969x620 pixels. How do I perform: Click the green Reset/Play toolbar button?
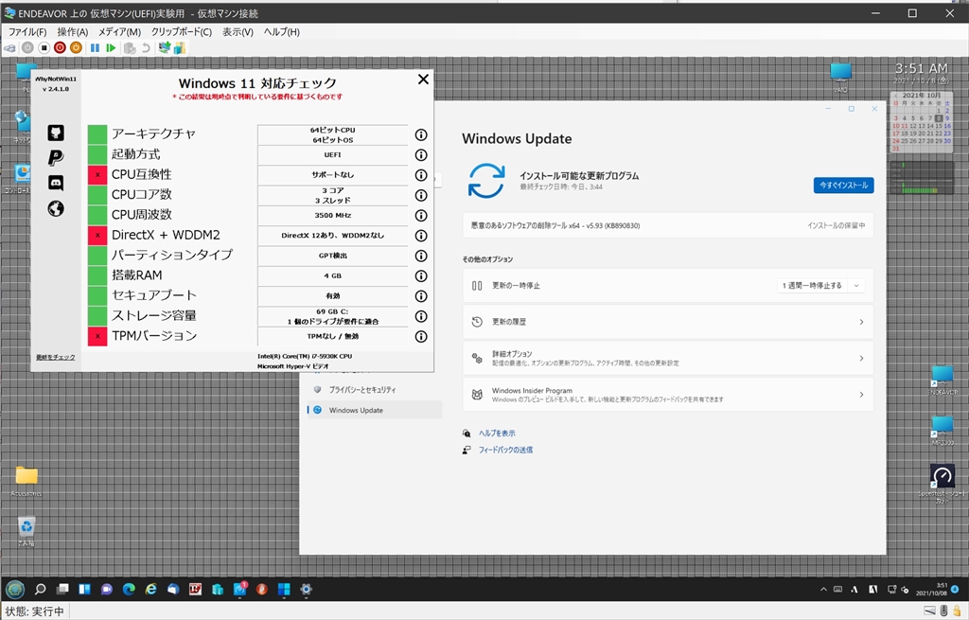pyautogui.click(x=112, y=47)
